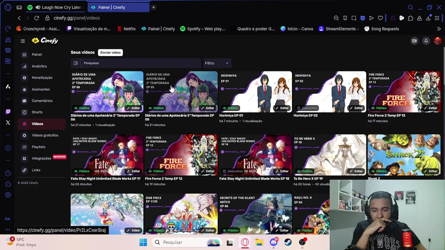Open the Opera sidebar settings gear
This screenshot has height=250, width=445.
point(8,195)
